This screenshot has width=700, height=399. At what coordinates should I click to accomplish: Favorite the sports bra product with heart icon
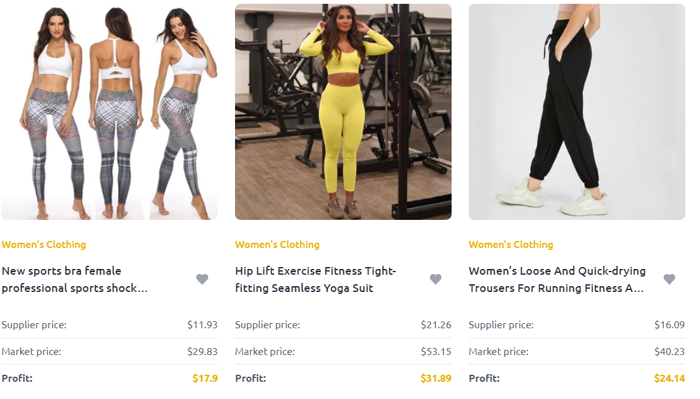pos(203,279)
